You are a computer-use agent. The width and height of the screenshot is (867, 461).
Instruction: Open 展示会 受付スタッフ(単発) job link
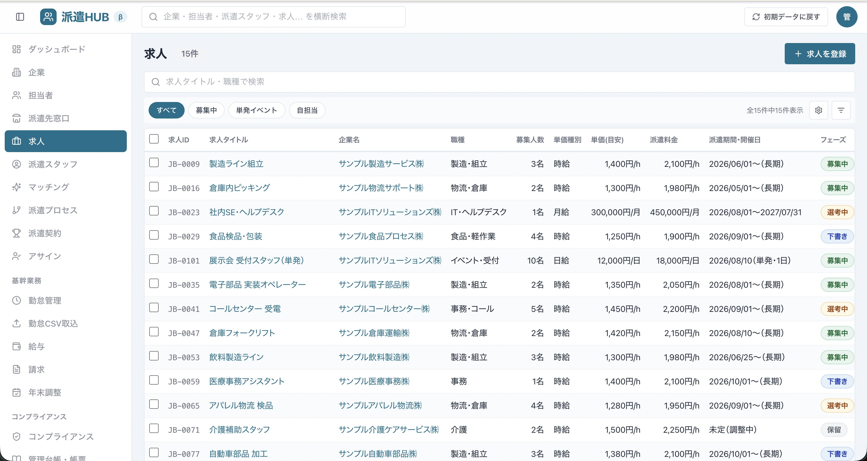[x=257, y=261]
